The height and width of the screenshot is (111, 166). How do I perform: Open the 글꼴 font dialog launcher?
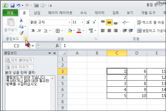pos(96,39)
